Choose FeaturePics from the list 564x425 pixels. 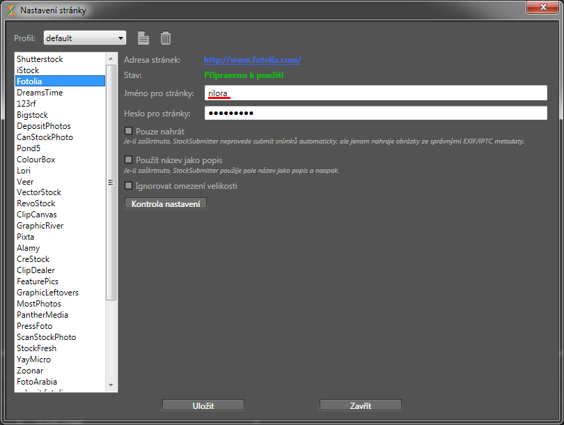[x=60, y=281]
